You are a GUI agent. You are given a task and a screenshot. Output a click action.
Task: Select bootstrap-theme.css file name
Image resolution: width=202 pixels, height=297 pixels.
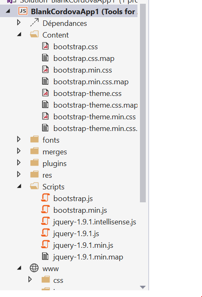click(x=87, y=93)
